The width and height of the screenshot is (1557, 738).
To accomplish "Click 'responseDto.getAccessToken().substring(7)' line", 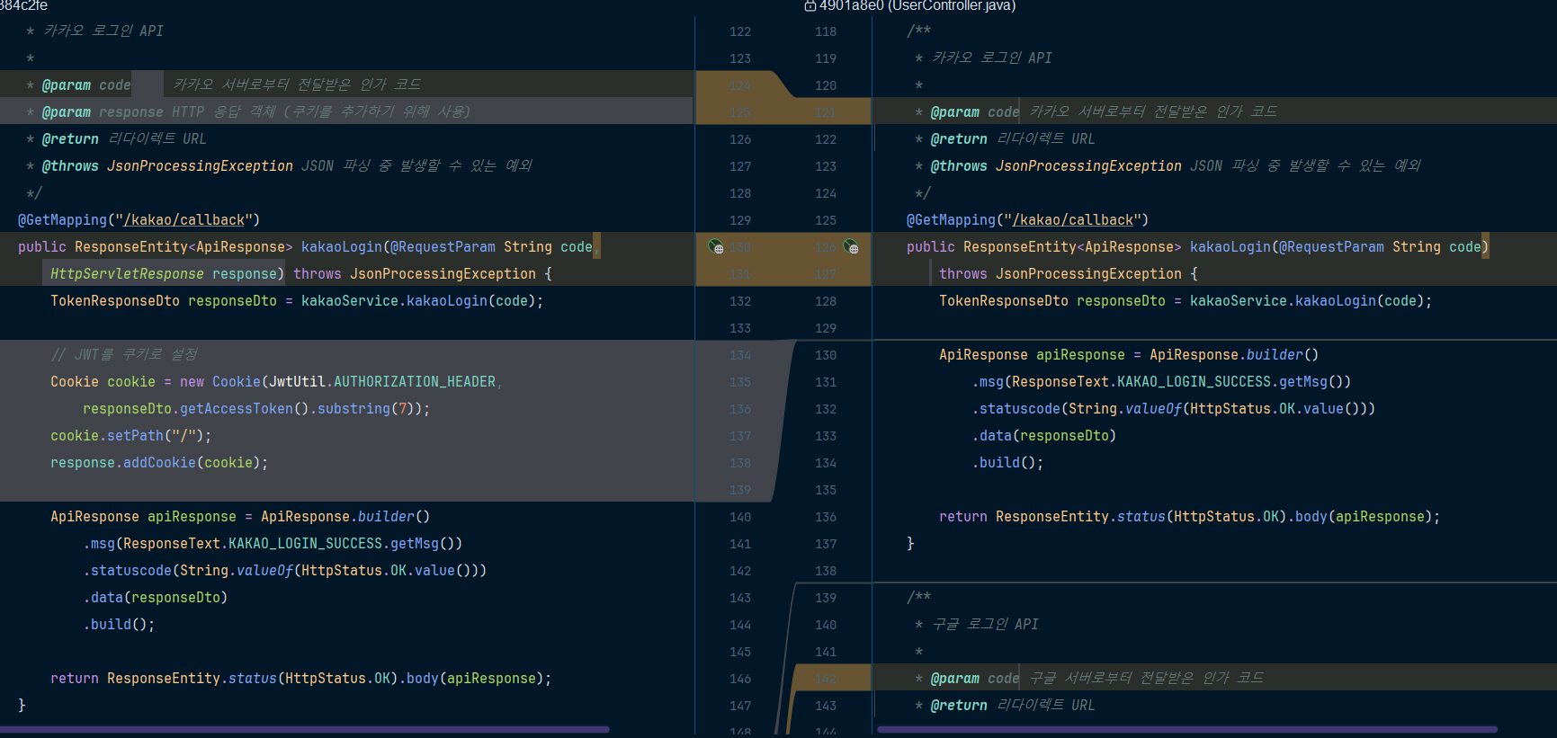I will pos(256,409).
